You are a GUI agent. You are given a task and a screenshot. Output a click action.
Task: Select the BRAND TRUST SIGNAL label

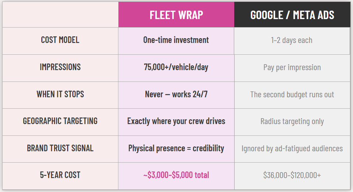(x=60, y=148)
